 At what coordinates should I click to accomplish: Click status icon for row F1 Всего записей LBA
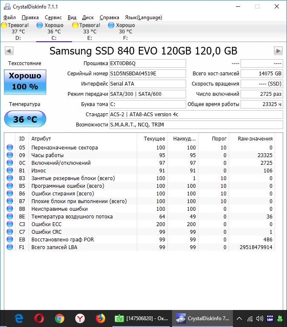point(10,247)
